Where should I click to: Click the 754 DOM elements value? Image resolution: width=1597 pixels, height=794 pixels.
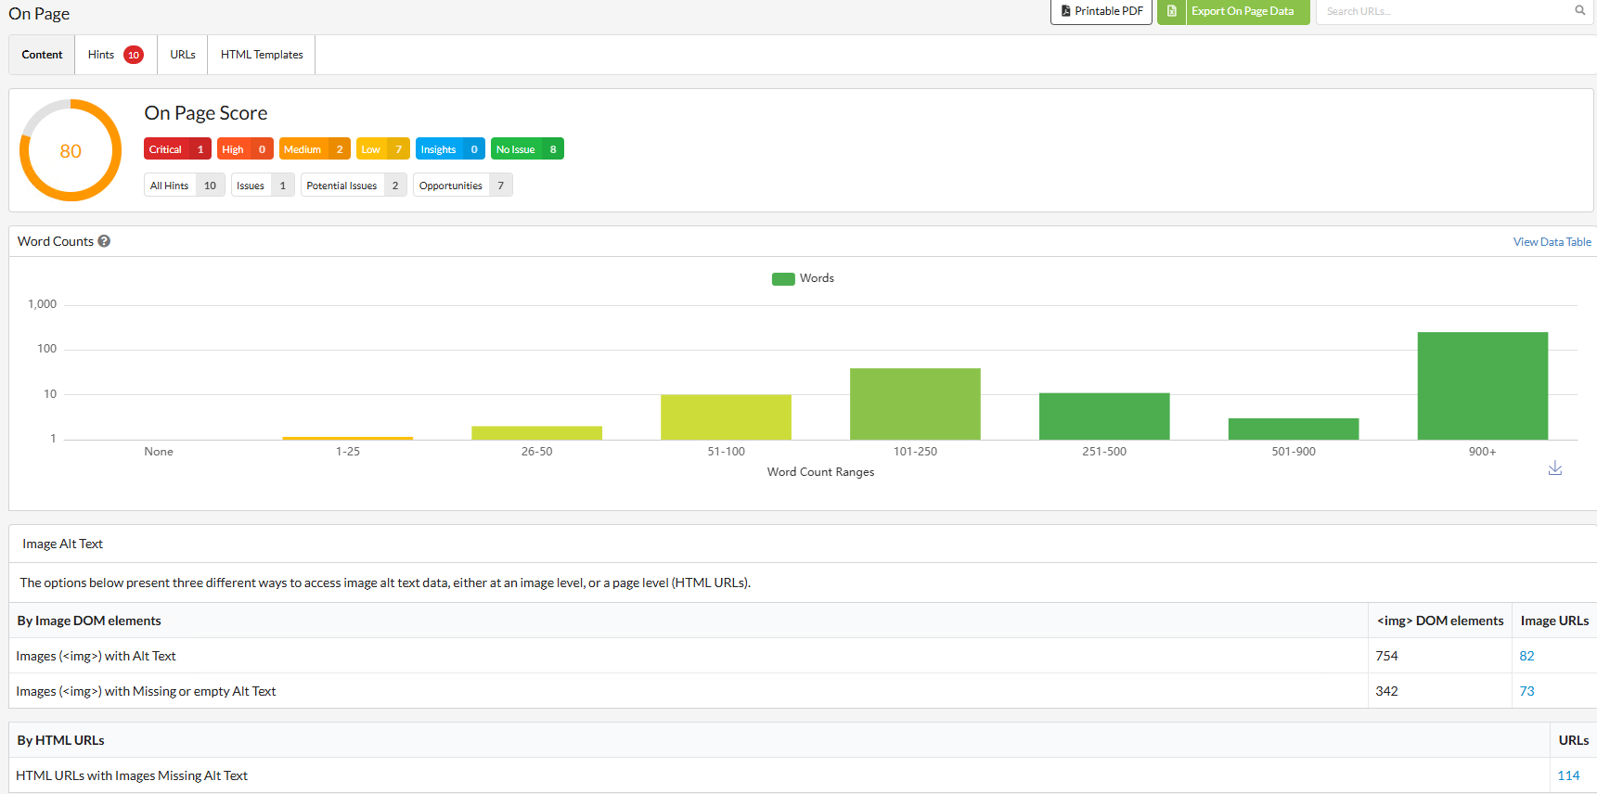tap(1386, 656)
